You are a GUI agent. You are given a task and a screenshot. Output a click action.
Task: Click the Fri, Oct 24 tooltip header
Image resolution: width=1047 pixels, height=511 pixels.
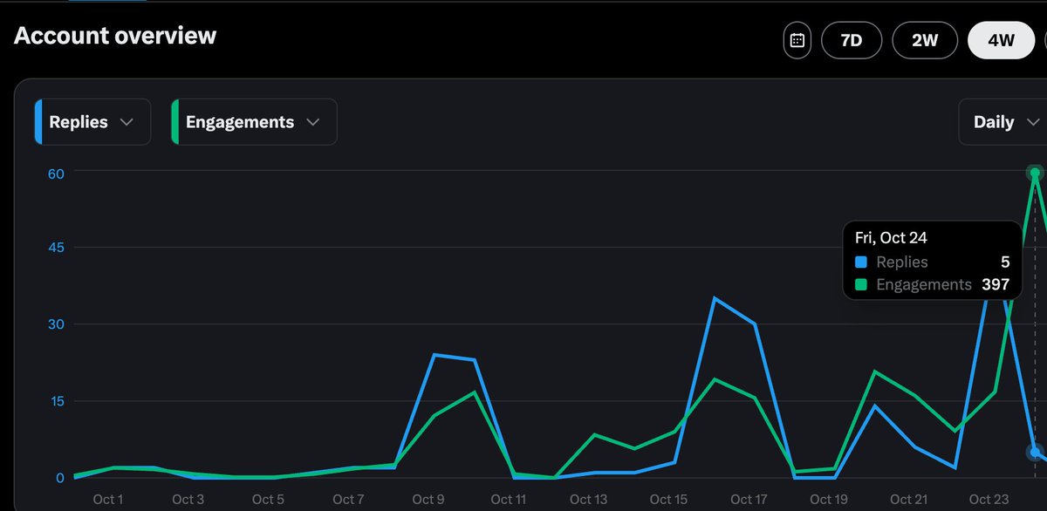pyautogui.click(x=891, y=236)
